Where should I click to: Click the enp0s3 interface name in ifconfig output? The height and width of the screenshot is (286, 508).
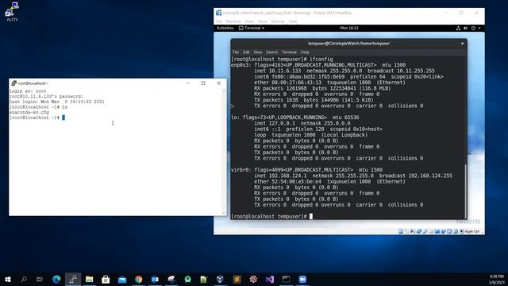(240, 65)
